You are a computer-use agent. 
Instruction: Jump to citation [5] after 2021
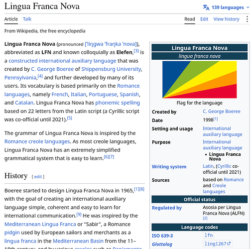69,118
